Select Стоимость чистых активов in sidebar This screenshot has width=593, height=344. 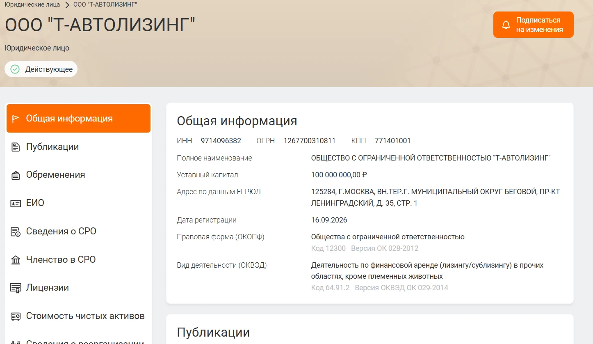[78, 316]
